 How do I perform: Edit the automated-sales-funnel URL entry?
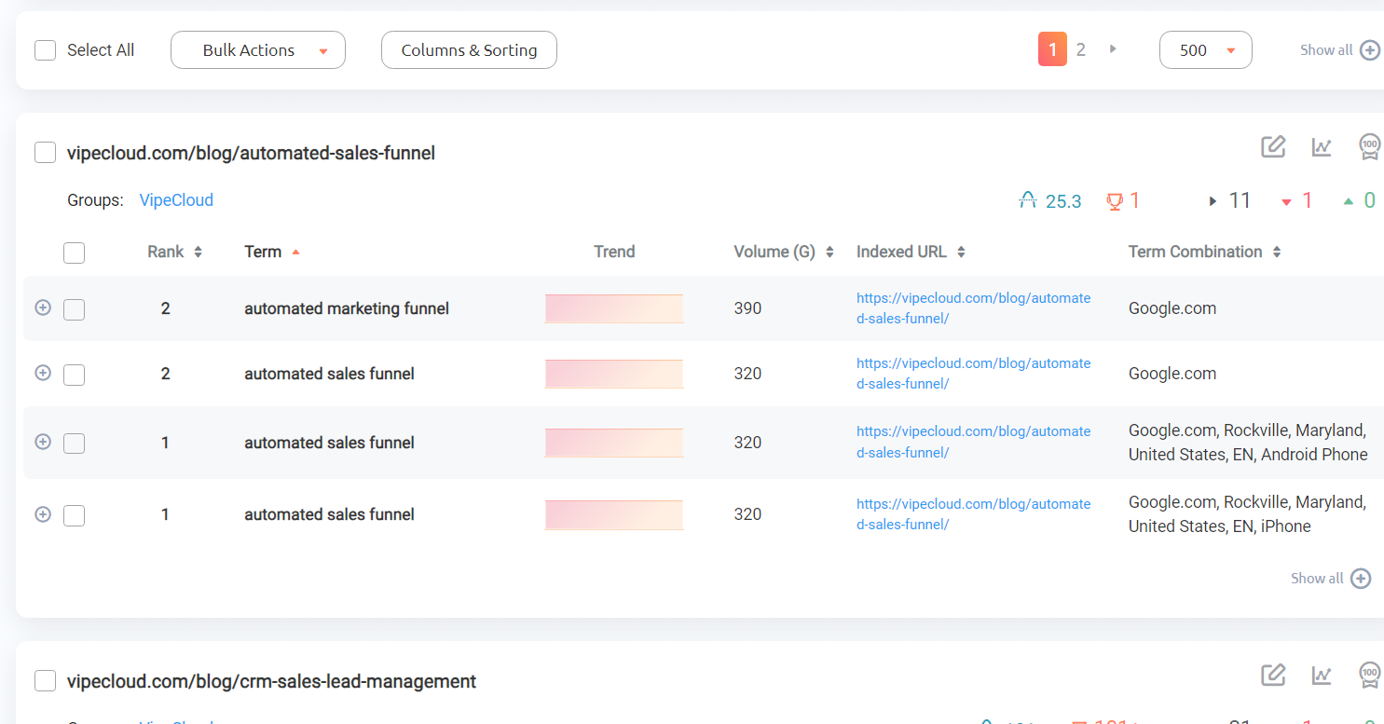point(1273,146)
